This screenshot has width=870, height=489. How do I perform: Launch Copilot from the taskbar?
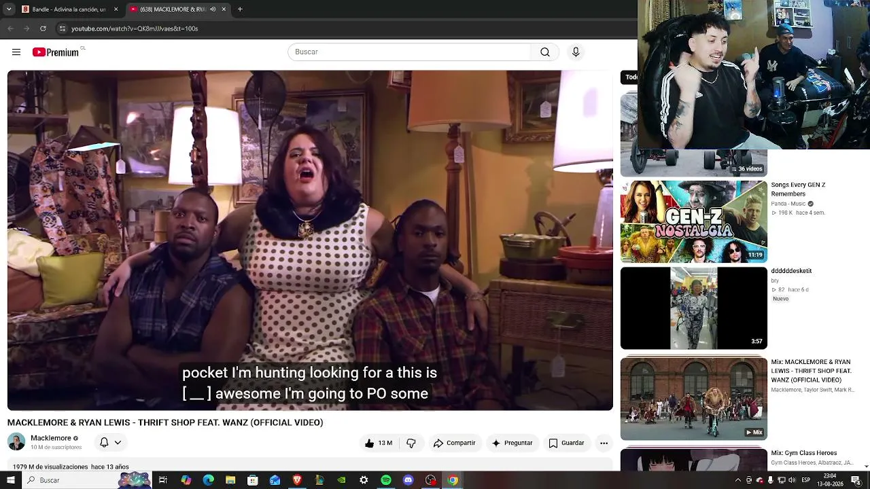pos(186,480)
